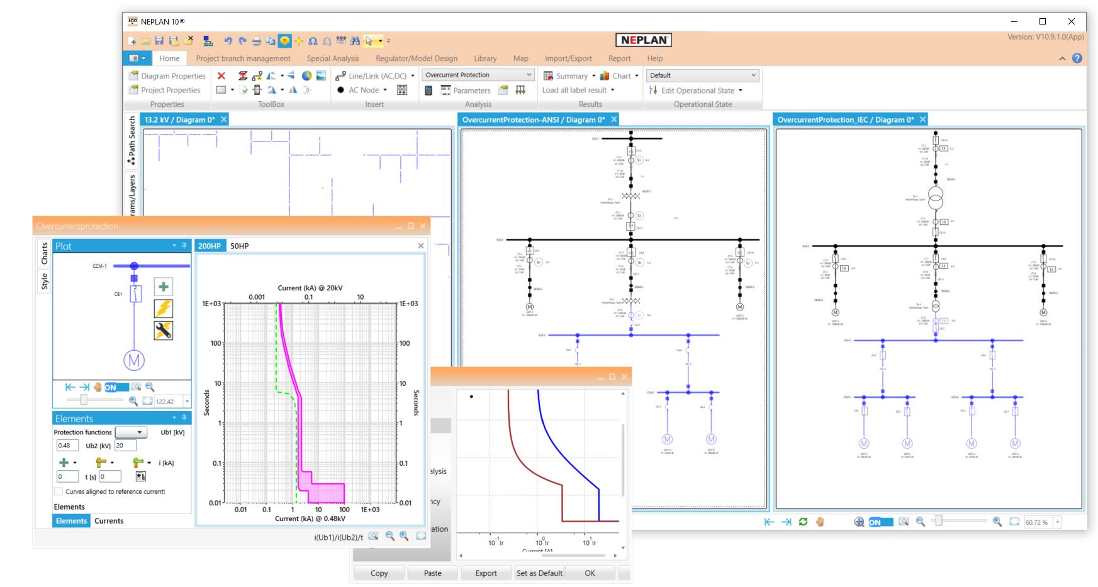Toggle the ON switch in the Plot panel
The width and height of the screenshot is (1098, 587).
[x=116, y=387]
